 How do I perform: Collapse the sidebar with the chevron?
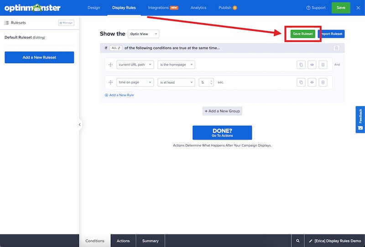pos(79,125)
